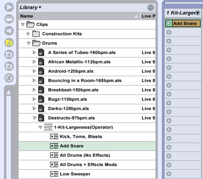Preview the Add Snare clip icon in browser

tap(54, 146)
